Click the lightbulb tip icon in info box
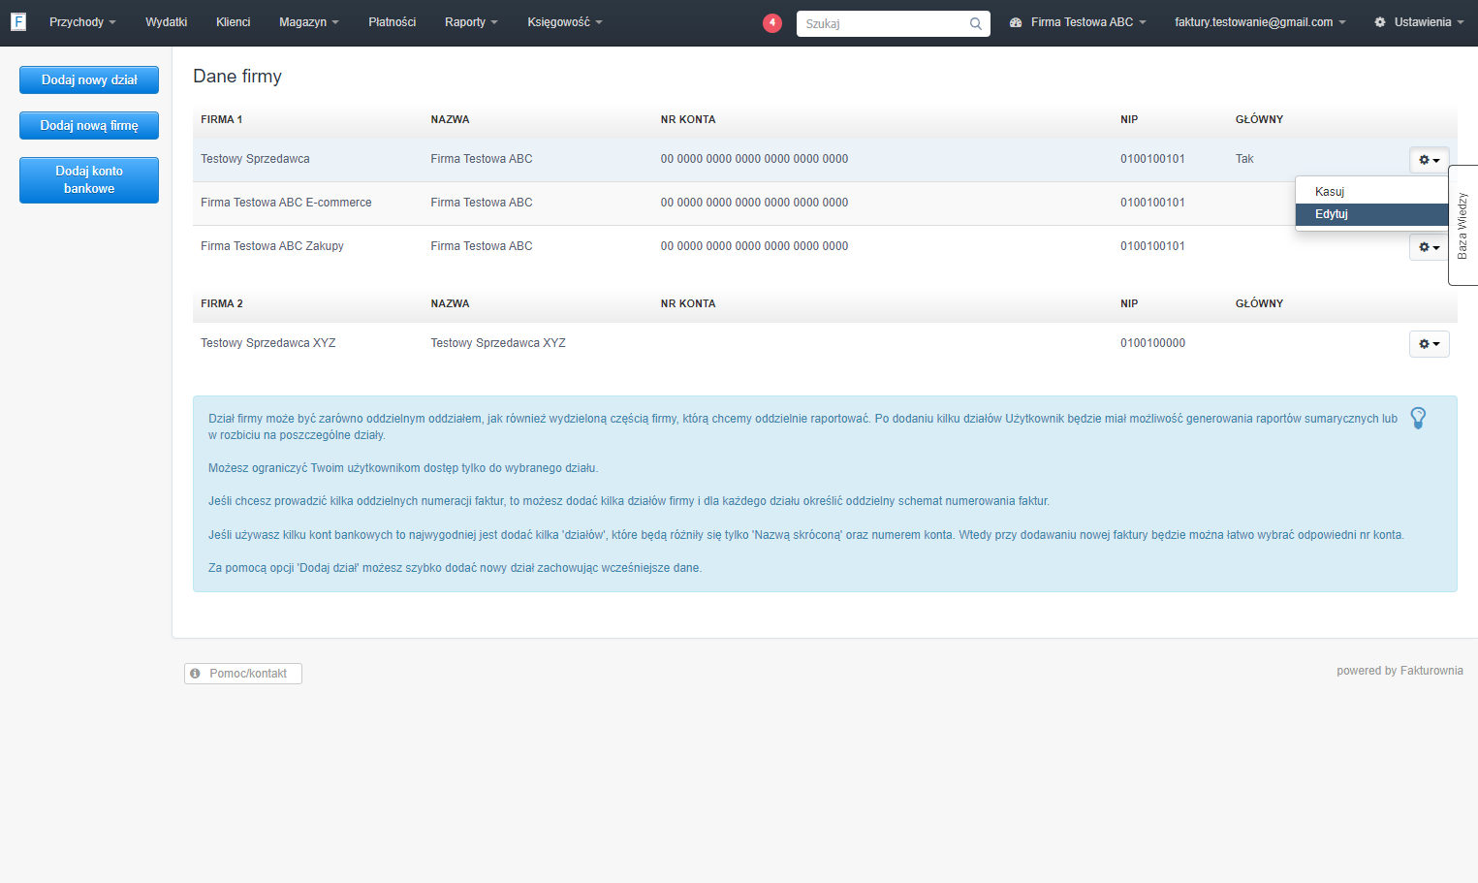The image size is (1478, 883). tap(1418, 419)
